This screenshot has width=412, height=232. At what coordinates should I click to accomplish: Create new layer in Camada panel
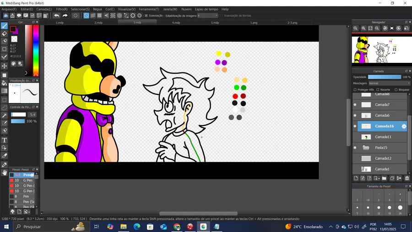pyautogui.click(x=356, y=178)
